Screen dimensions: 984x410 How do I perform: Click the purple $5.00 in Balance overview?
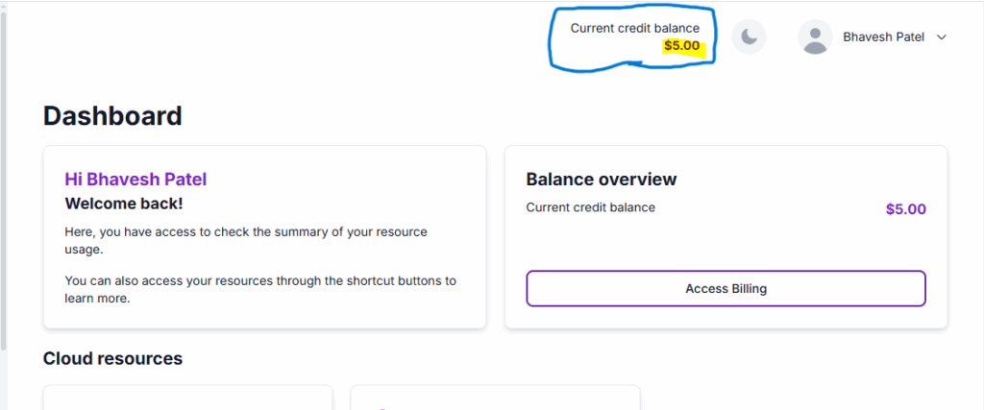905,208
